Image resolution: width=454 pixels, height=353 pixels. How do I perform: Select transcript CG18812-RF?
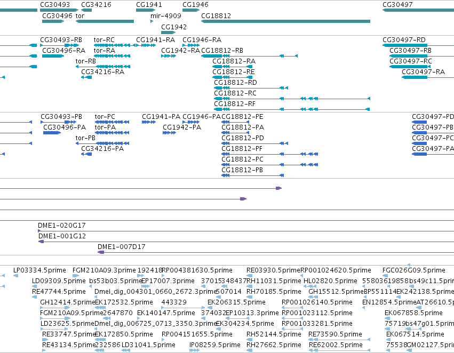pos(235,104)
